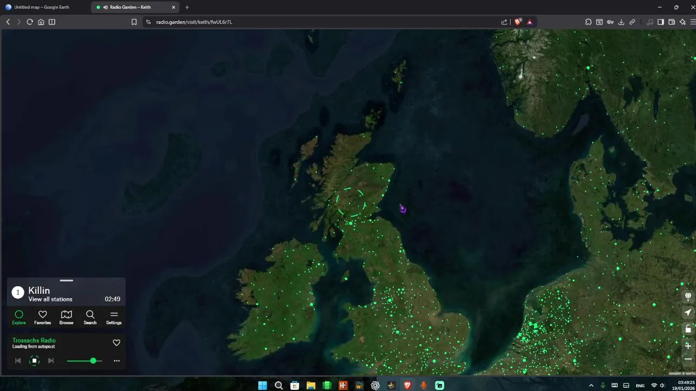Click the Trossachs Radio station name
This screenshot has height=391, width=696.
point(34,340)
